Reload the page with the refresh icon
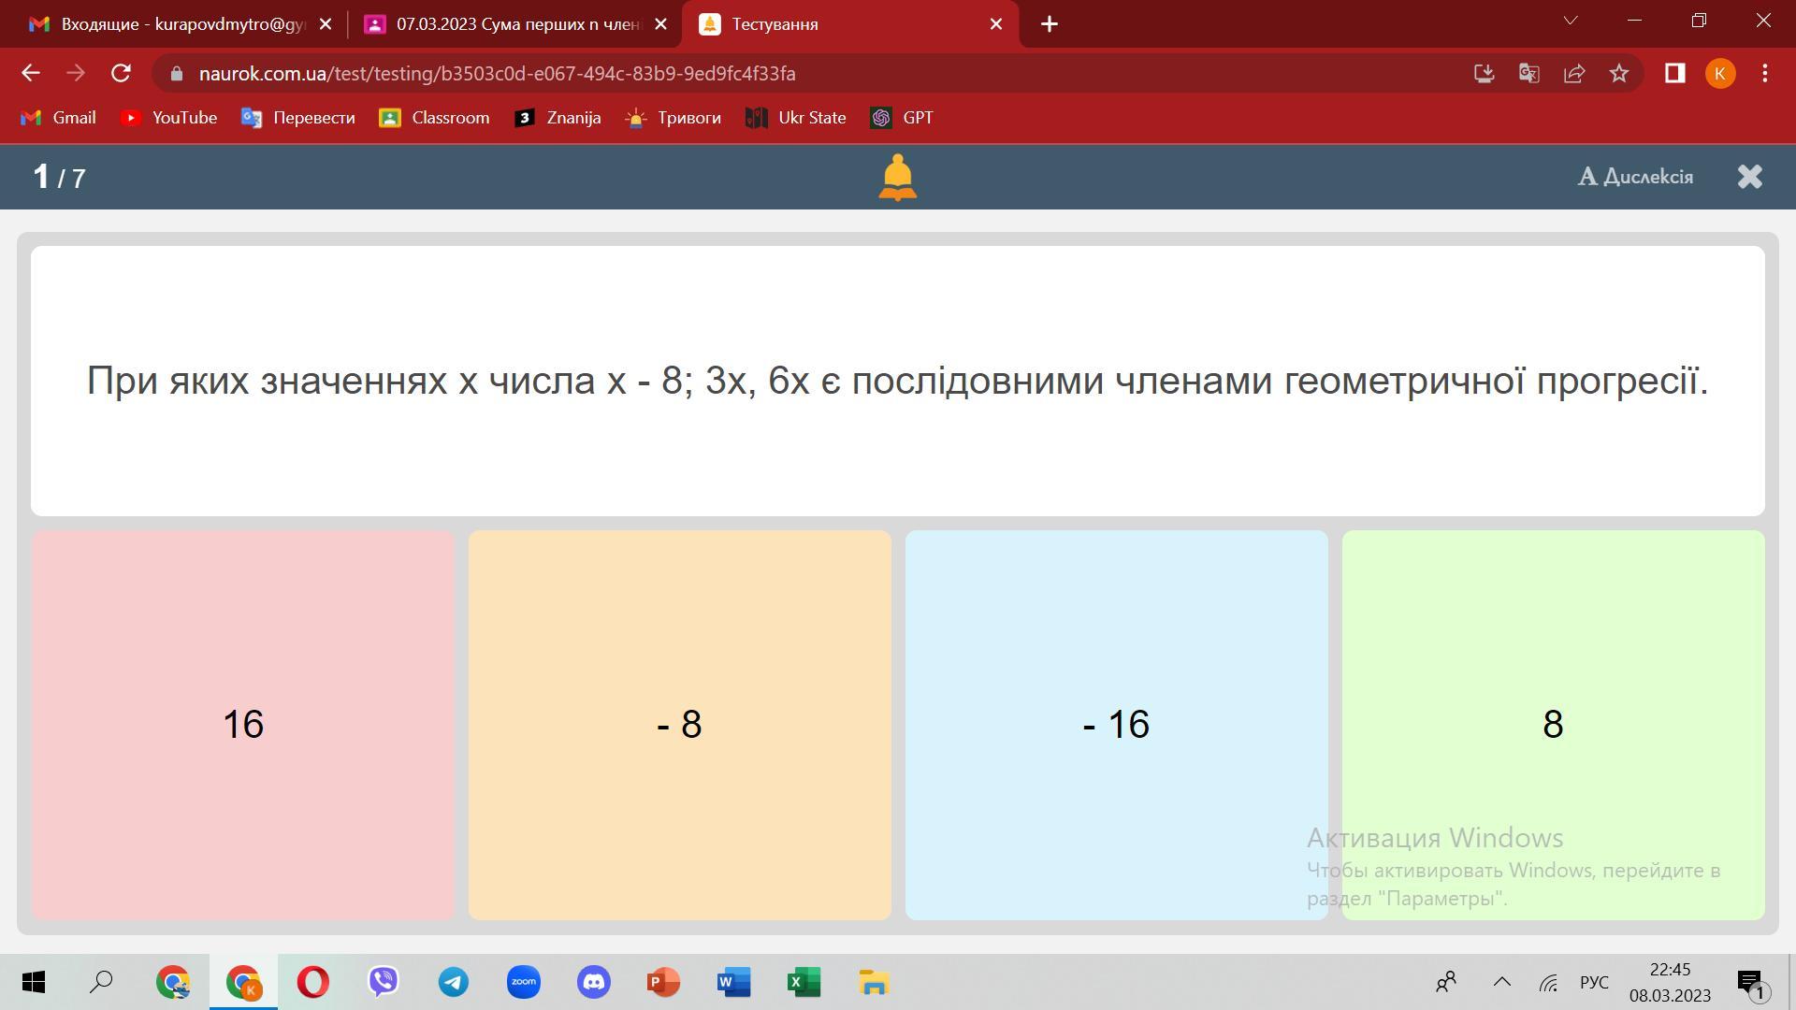1796x1010 pixels. (x=121, y=73)
